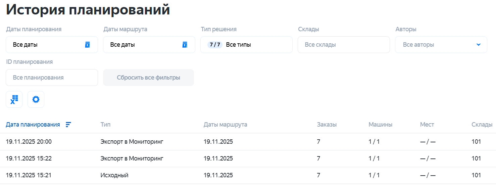Click the Excel export icon
The height and width of the screenshot is (185, 496).
pos(14,99)
